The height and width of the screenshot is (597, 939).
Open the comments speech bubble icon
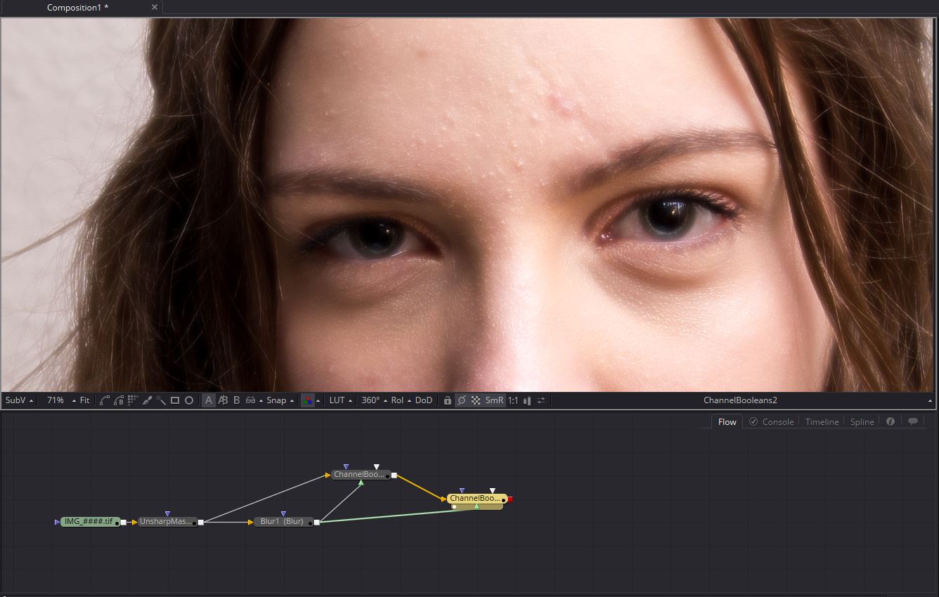[x=913, y=421]
